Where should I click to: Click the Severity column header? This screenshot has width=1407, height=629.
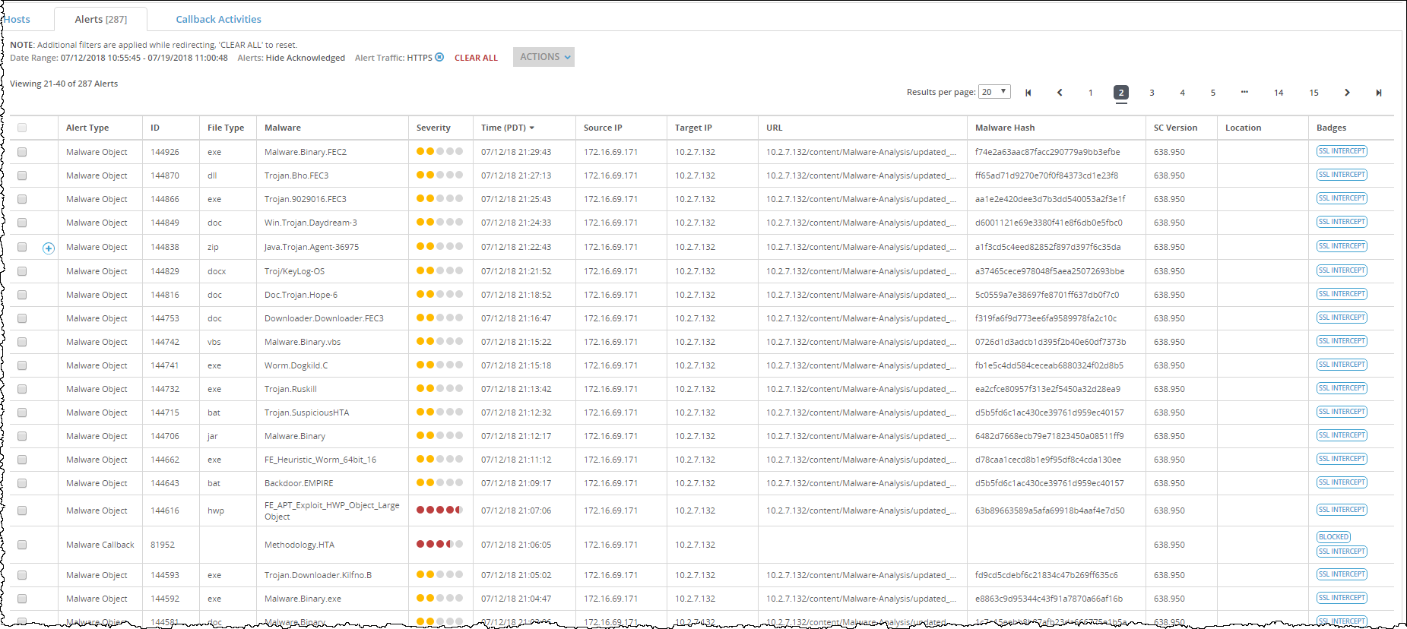coord(433,128)
